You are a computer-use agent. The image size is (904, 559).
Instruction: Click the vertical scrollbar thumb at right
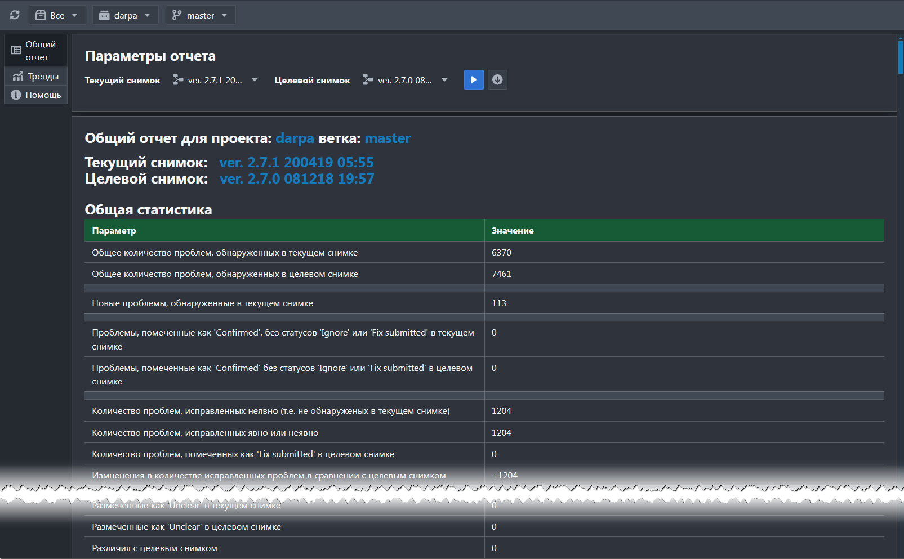coord(901,57)
